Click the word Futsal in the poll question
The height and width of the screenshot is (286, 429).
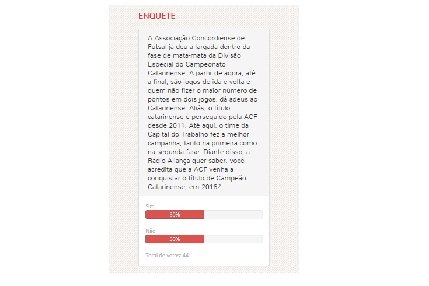tap(158, 47)
